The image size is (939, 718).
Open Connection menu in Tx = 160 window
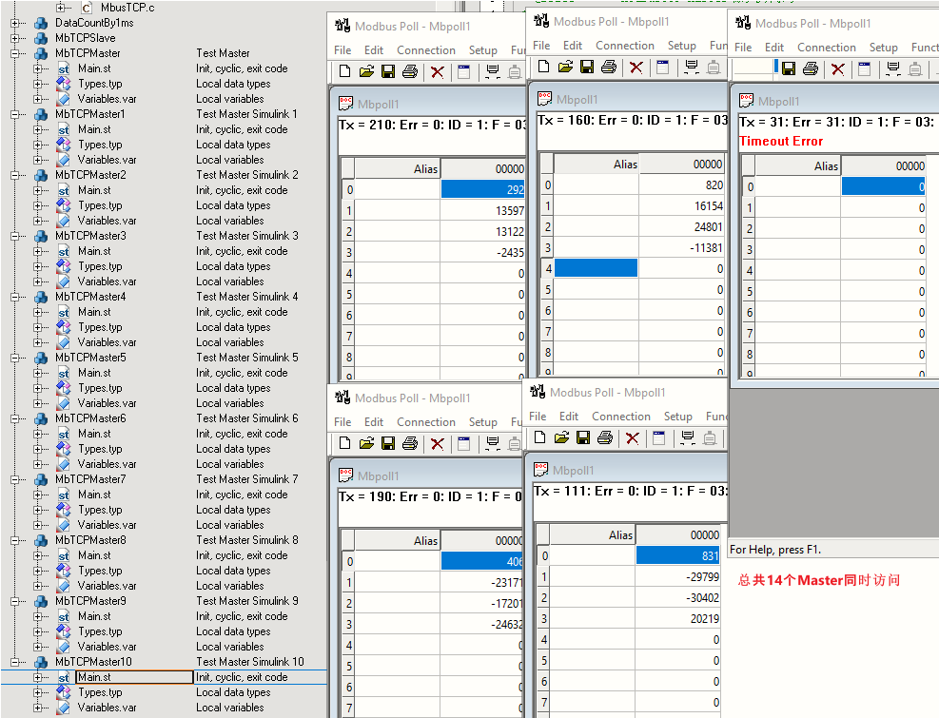625,46
